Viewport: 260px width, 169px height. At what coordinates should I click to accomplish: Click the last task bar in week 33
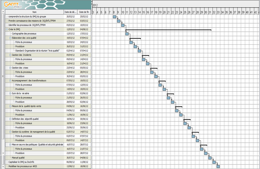click(218, 166)
